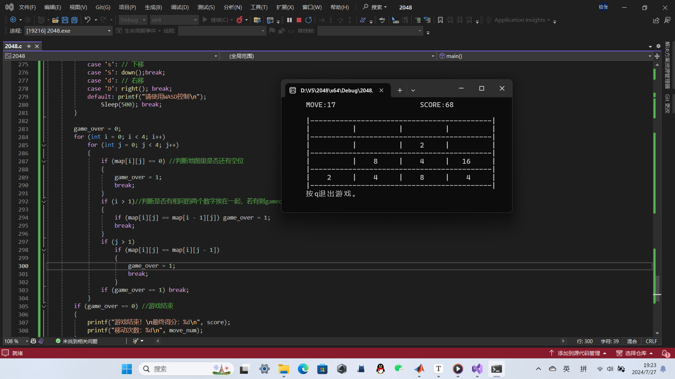Close the console tab D:\VS\2048
This screenshot has height=379, width=675.
pos(381,90)
